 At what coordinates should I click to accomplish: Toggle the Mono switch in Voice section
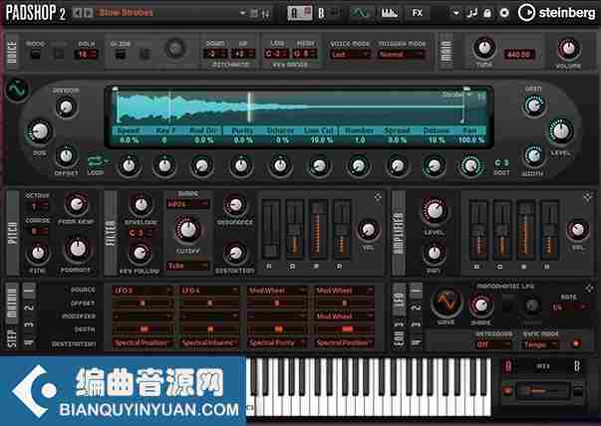coord(35,54)
